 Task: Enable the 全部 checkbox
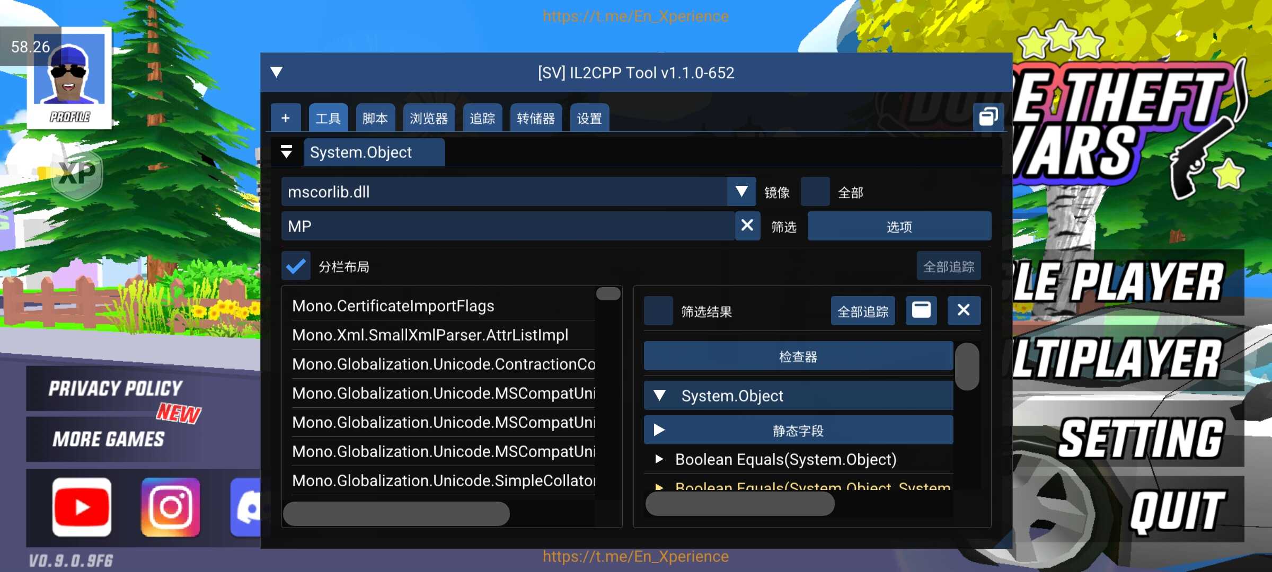(815, 192)
